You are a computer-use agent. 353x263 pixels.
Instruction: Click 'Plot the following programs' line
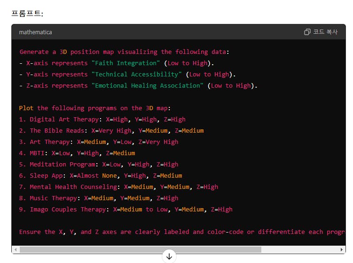pos(95,108)
